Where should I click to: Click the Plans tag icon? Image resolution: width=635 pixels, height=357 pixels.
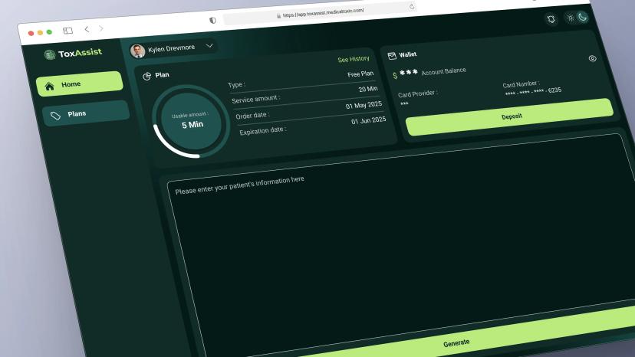(55, 116)
